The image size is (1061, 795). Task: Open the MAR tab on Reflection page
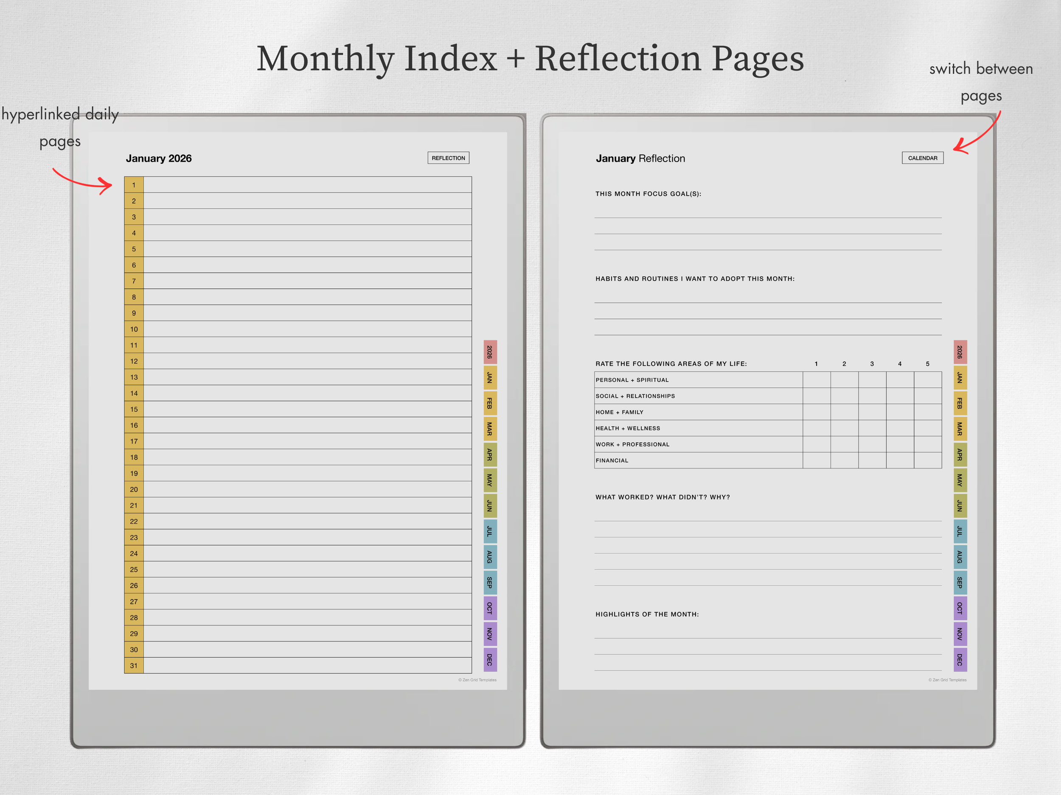pos(960,429)
